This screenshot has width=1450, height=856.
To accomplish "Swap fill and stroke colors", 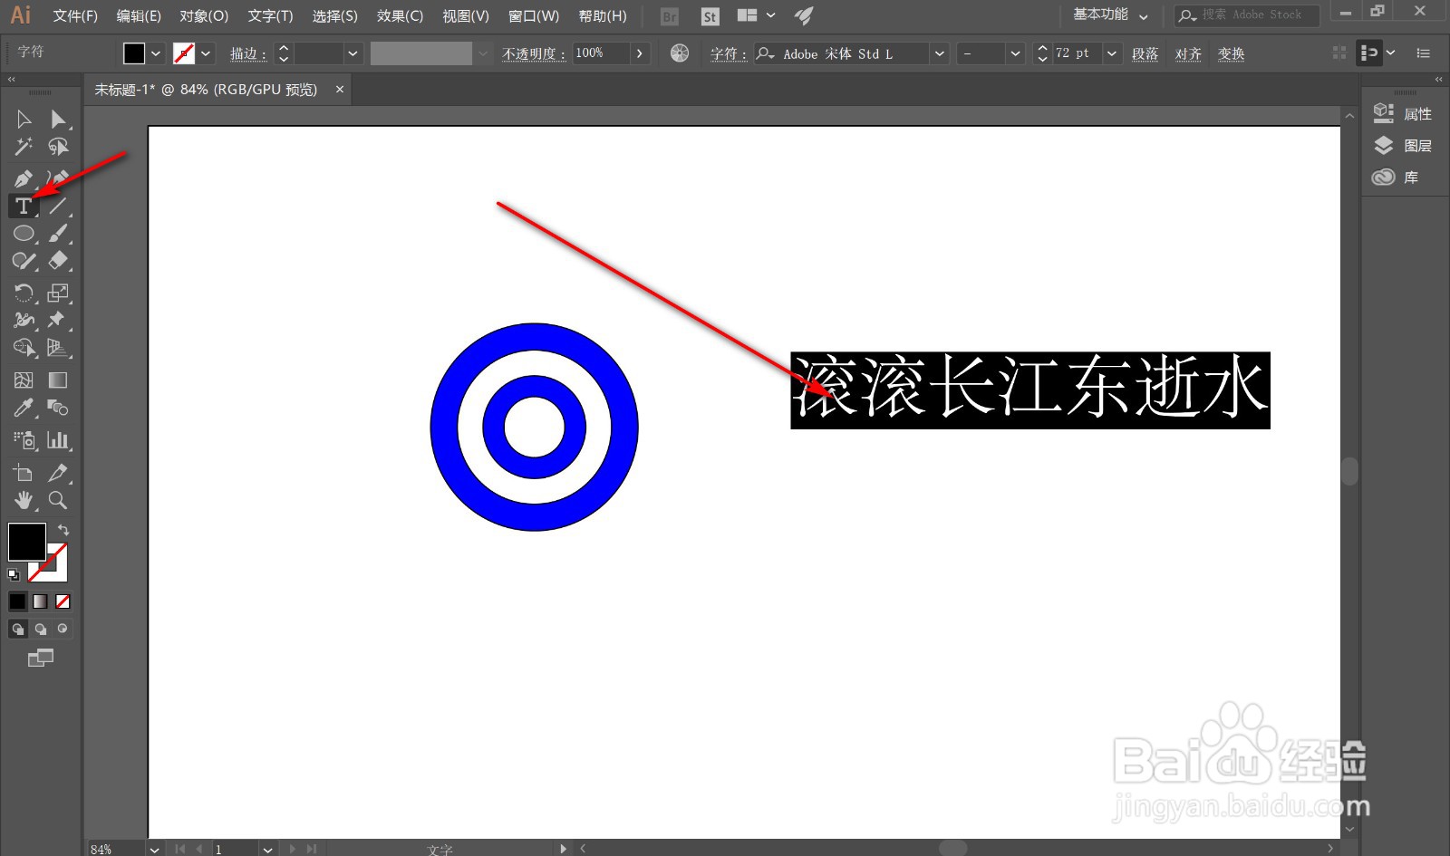I will pos(63,530).
